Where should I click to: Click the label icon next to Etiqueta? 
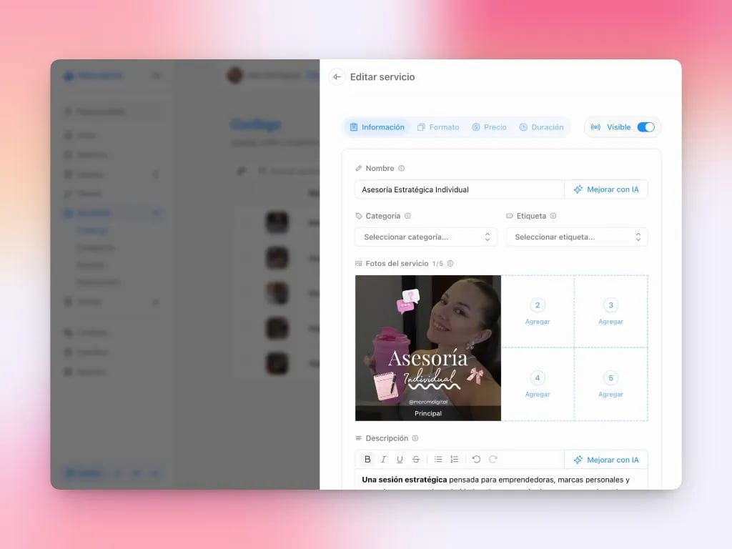(509, 216)
